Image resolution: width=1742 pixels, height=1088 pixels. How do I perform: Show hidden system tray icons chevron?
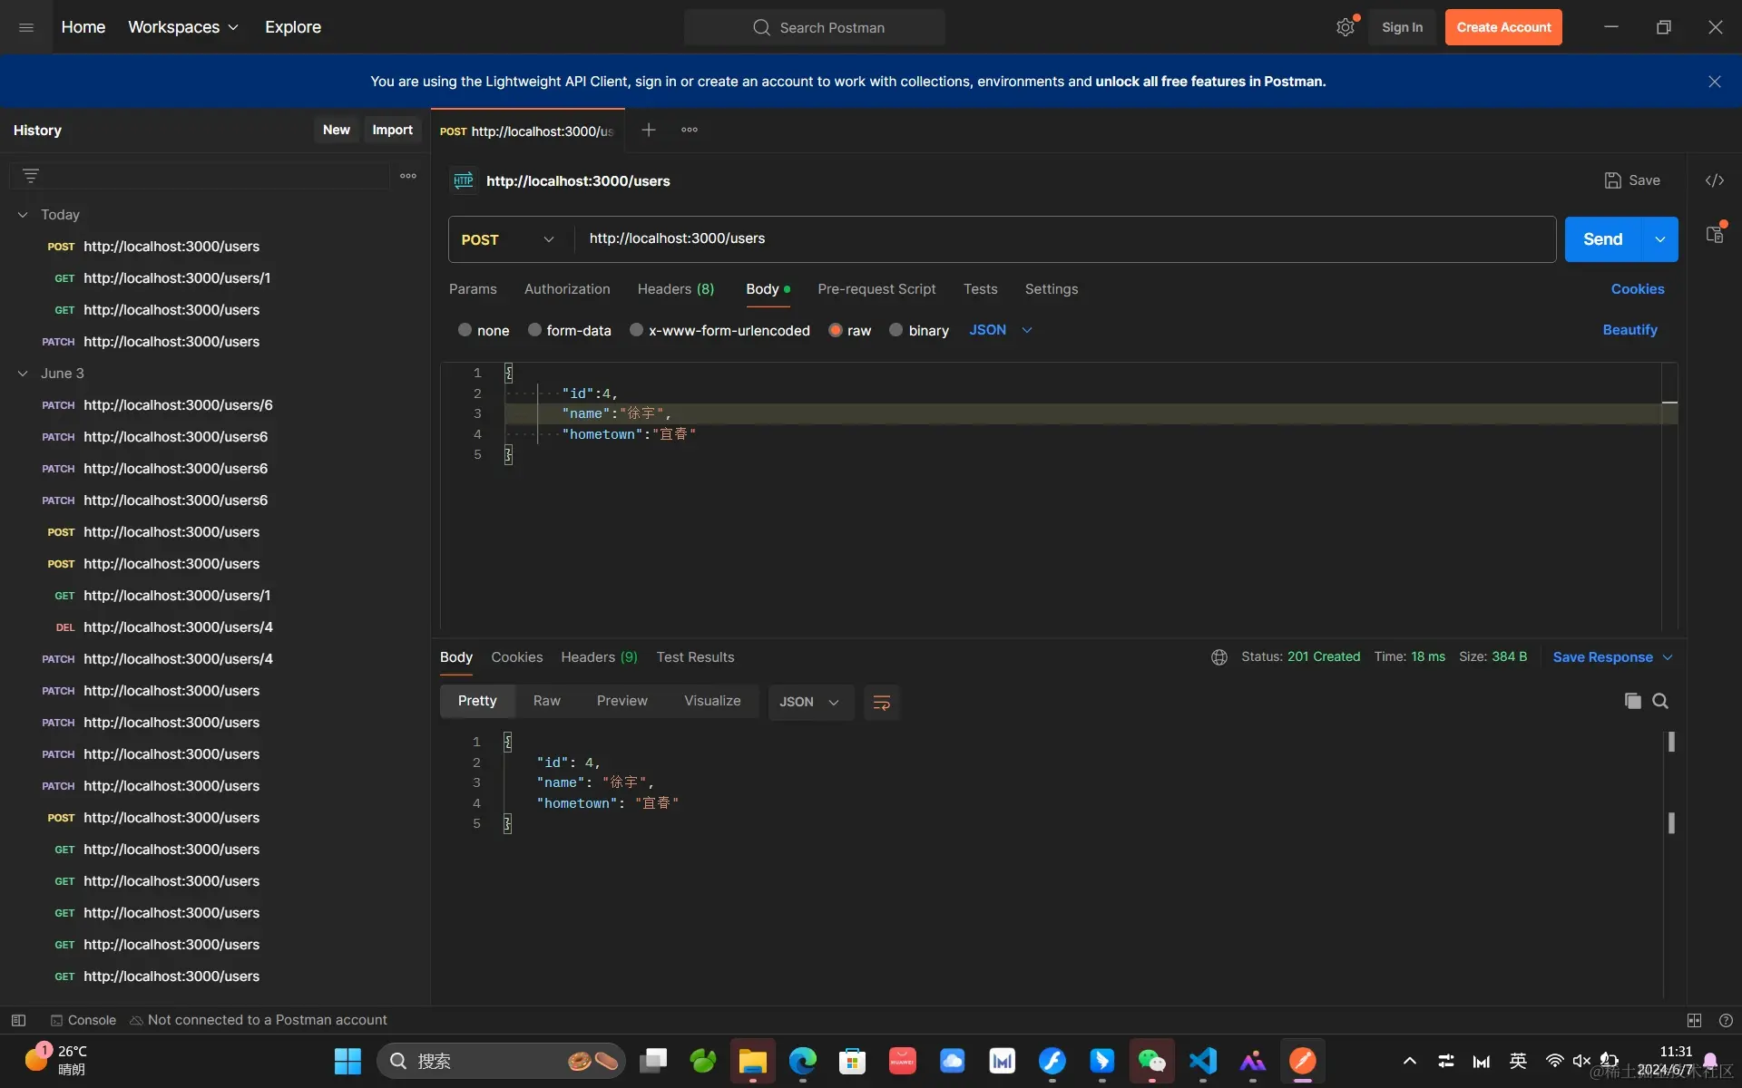point(1409,1061)
